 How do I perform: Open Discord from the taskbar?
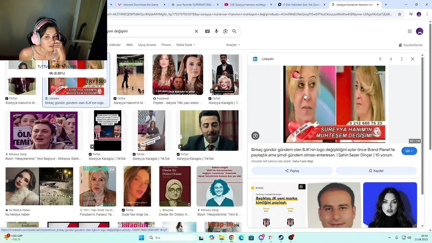[x=261, y=238]
